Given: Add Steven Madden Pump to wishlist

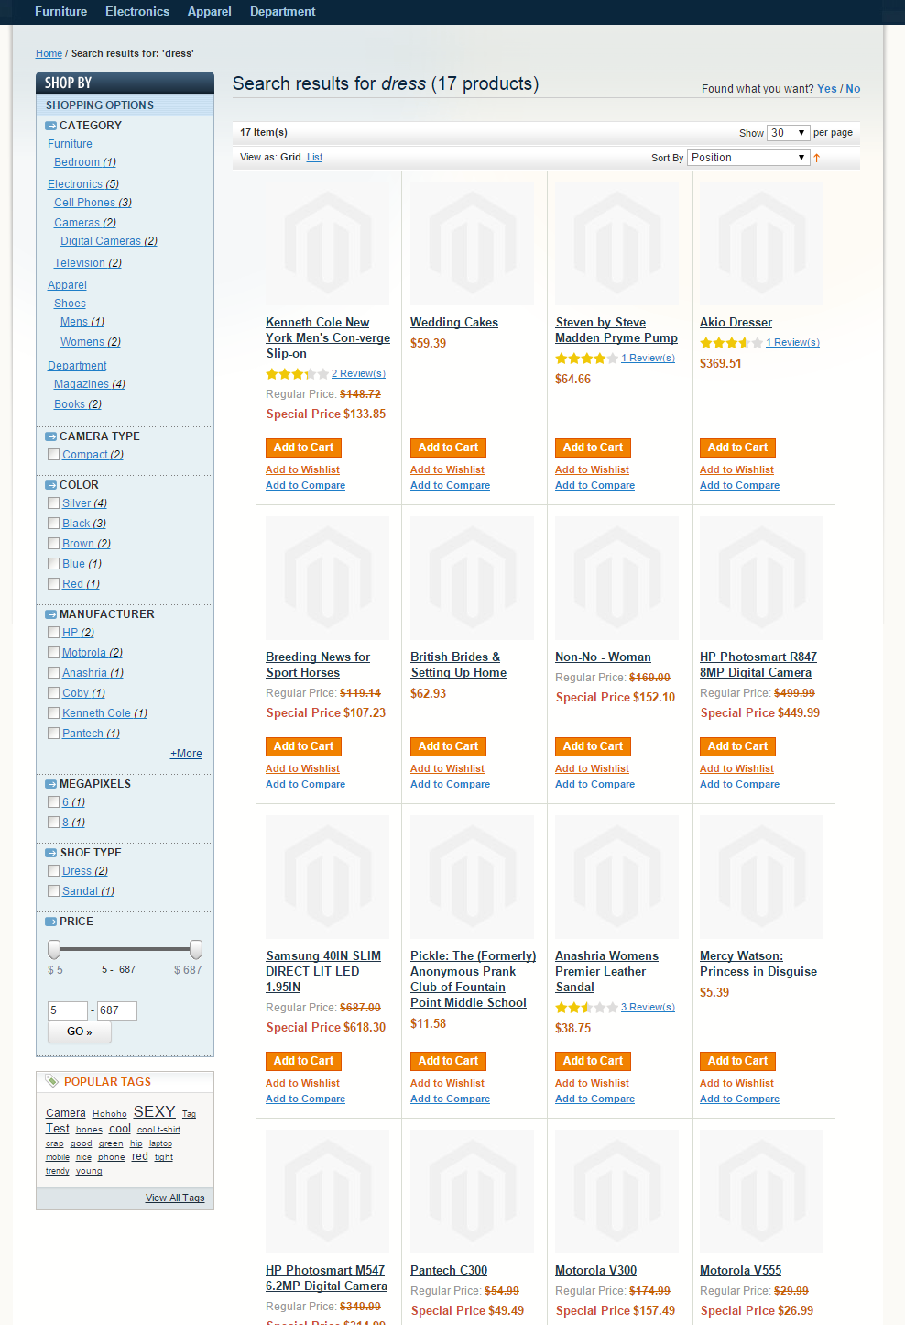Looking at the screenshot, I should 592,470.
